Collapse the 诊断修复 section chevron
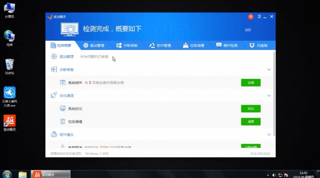 click(269, 70)
